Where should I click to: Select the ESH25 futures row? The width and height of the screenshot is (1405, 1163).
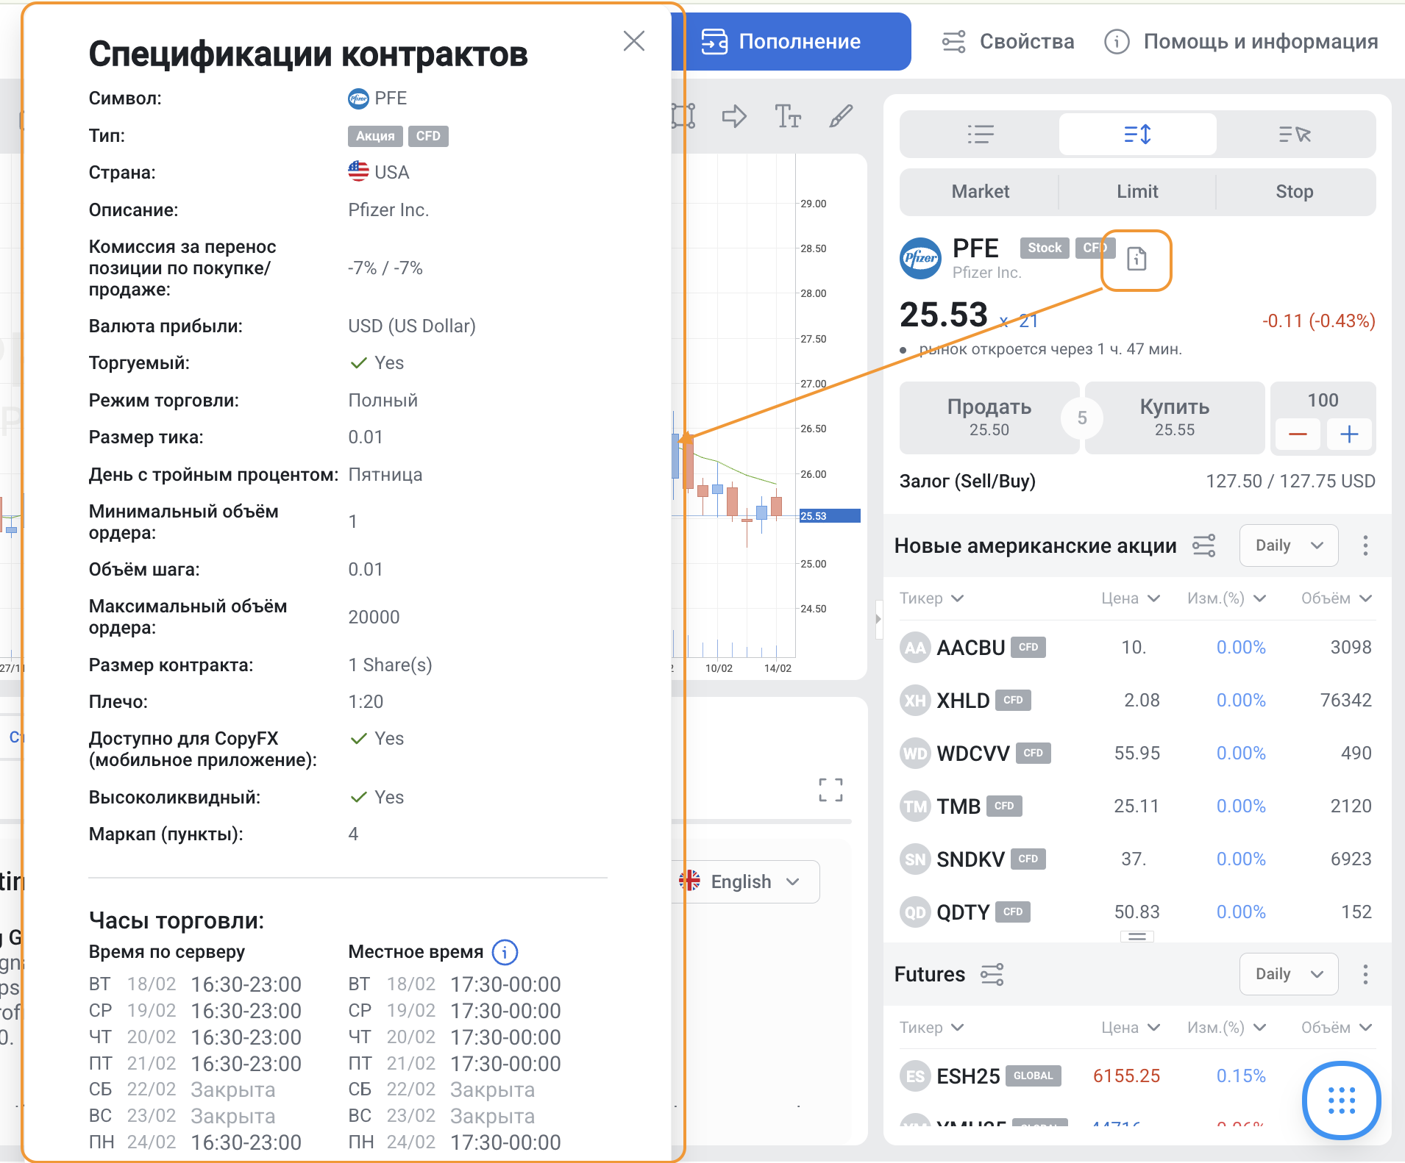point(1137,1076)
